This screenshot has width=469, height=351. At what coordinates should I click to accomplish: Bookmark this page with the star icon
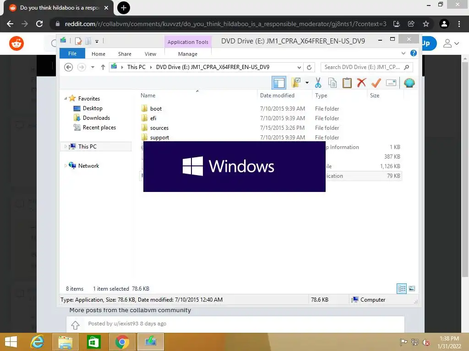click(426, 24)
